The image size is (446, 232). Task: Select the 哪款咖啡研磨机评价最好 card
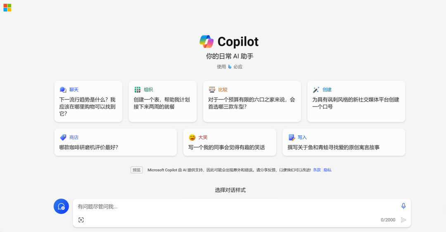[x=116, y=142]
